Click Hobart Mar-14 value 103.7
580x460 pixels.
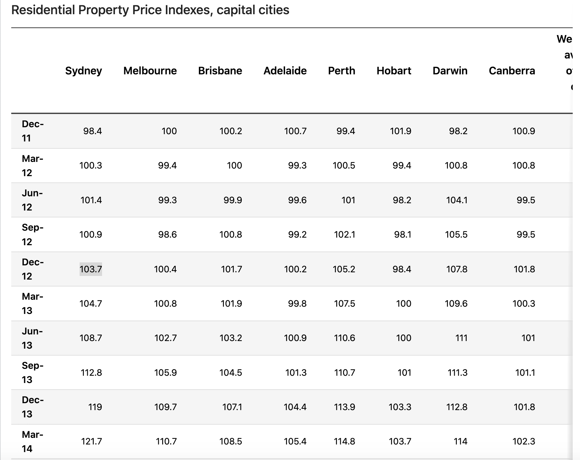[400, 441]
